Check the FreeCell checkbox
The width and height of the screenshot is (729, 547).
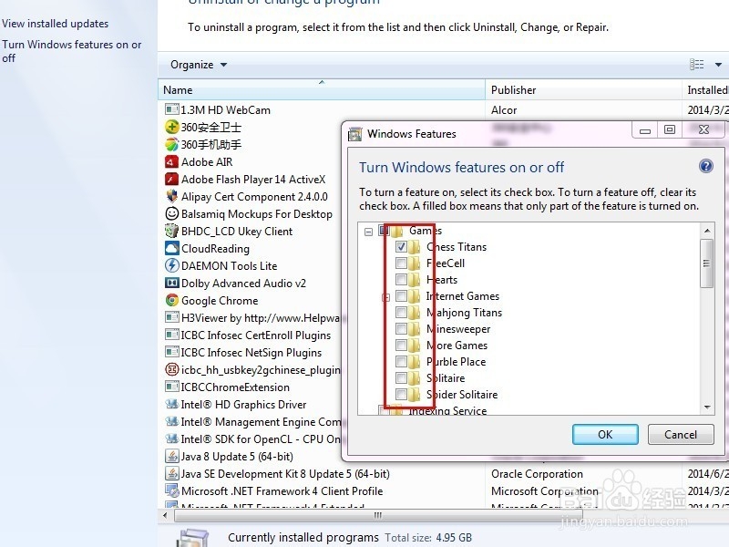pyautogui.click(x=401, y=263)
